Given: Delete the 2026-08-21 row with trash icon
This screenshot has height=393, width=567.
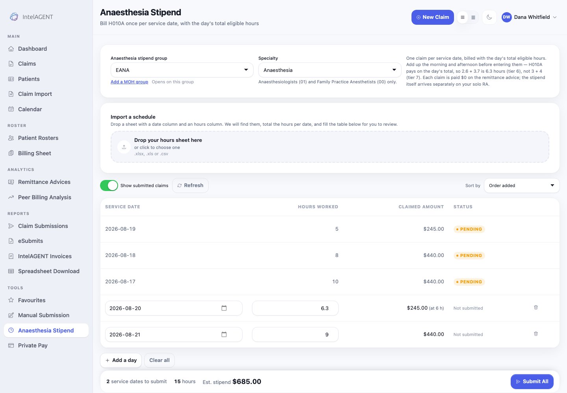Looking at the screenshot, I should pyautogui.click(x=536, y=334).
